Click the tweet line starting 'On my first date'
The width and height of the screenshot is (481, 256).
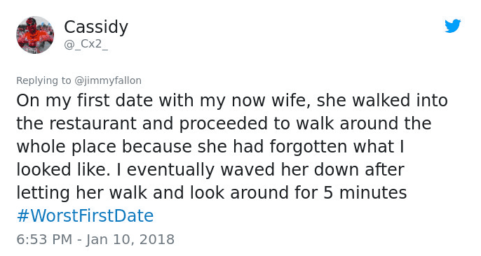pos(232,101)
